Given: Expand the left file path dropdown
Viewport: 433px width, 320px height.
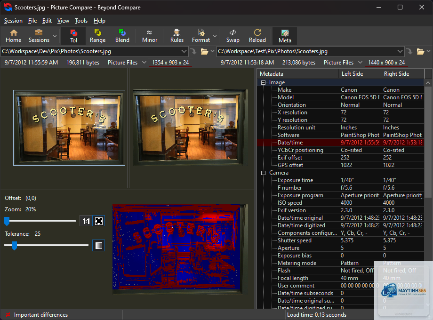Looking at the screenshot, I should pos(184,51).
